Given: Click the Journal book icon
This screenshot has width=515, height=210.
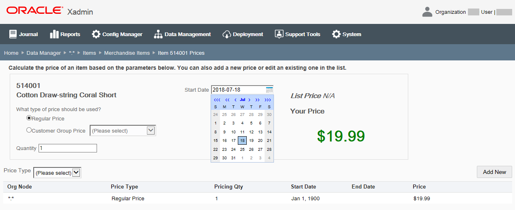Looking at the screenshot, I should (x=13, y=34).
